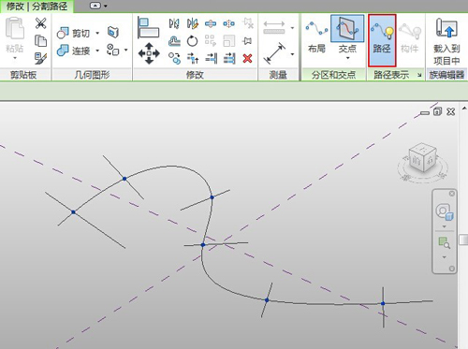Open the 连接 join dropdown arrow
The image size is (468, 349).
click(x=97, y=51)
